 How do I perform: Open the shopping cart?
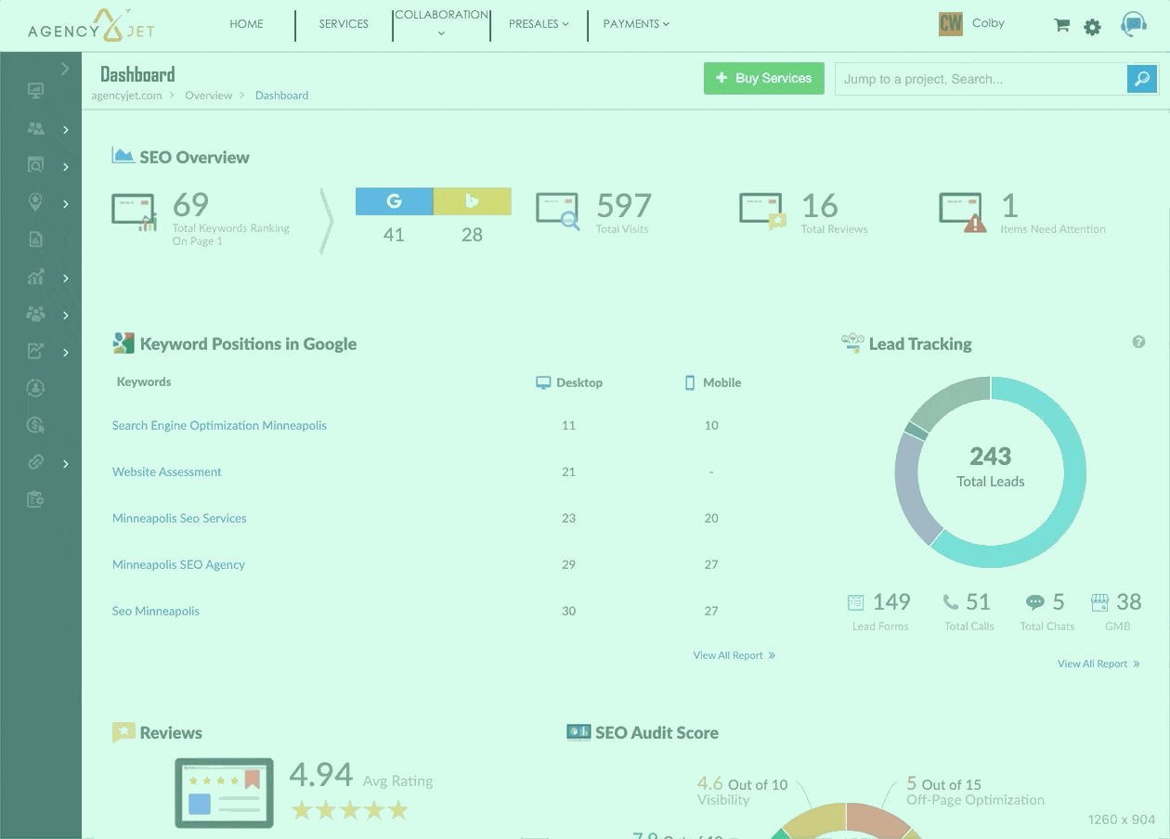coord(1061,25)
